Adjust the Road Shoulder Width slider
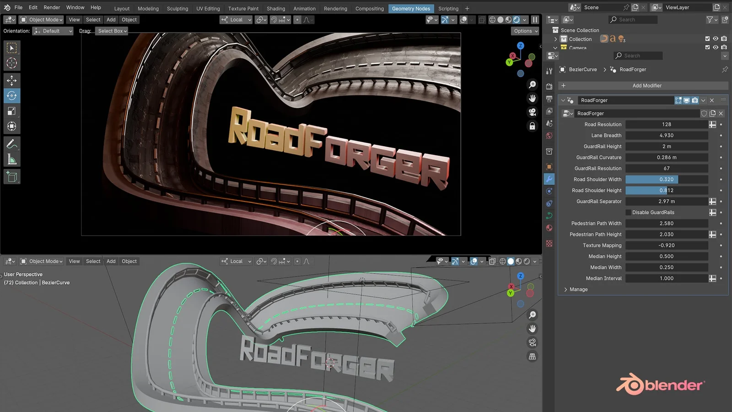 pyautogui.click(x=666, y=179)
